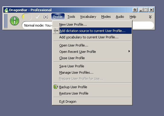Select Restore User Profile
This screenshot has height=116, width=164.
[92, 93]
